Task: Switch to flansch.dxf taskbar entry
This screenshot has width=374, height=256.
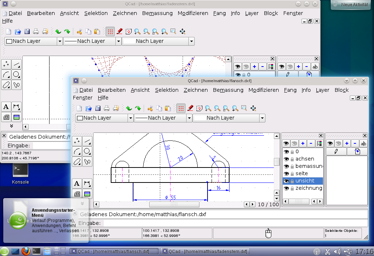Action: pyautogui.click(x=114, y=252)
